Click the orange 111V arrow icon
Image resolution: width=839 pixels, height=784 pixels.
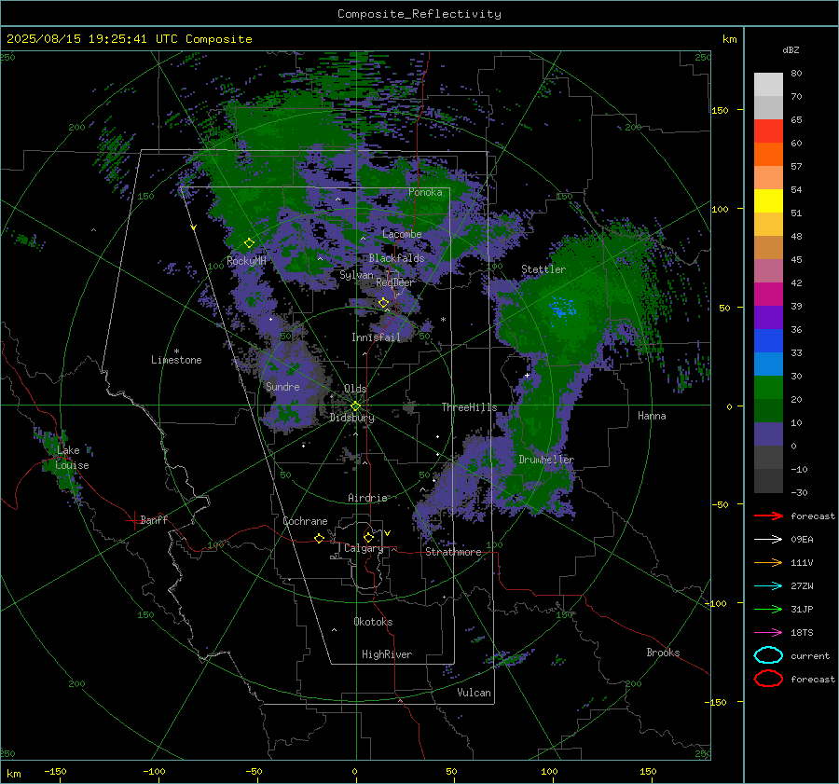point(768,562)
